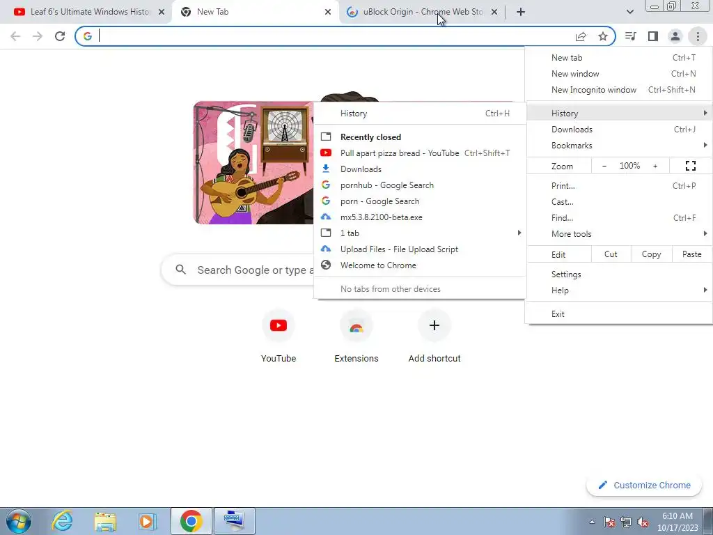Click the Action Center flag tray icon
This screenshot has width=713, height=535.
tap(609, 522)
